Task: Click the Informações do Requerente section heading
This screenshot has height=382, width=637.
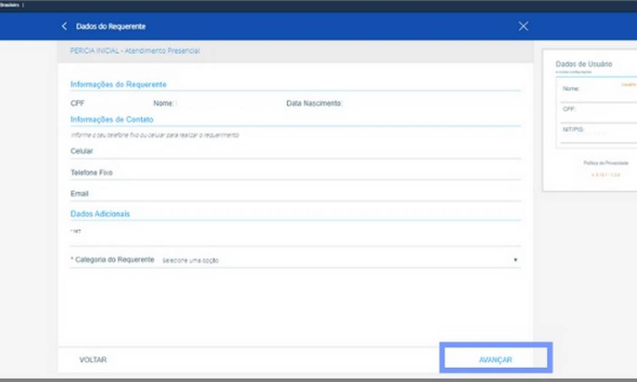Action: 118,84
